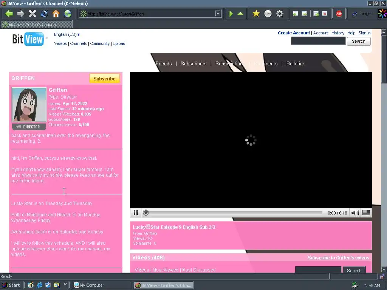Click the Create Account link
This screenshot has width=387, height=290.
pos(294,33)
